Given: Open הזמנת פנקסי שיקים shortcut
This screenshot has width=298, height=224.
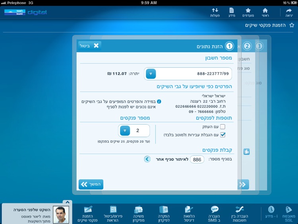Looking at the screenshot, I should (88, 214).
